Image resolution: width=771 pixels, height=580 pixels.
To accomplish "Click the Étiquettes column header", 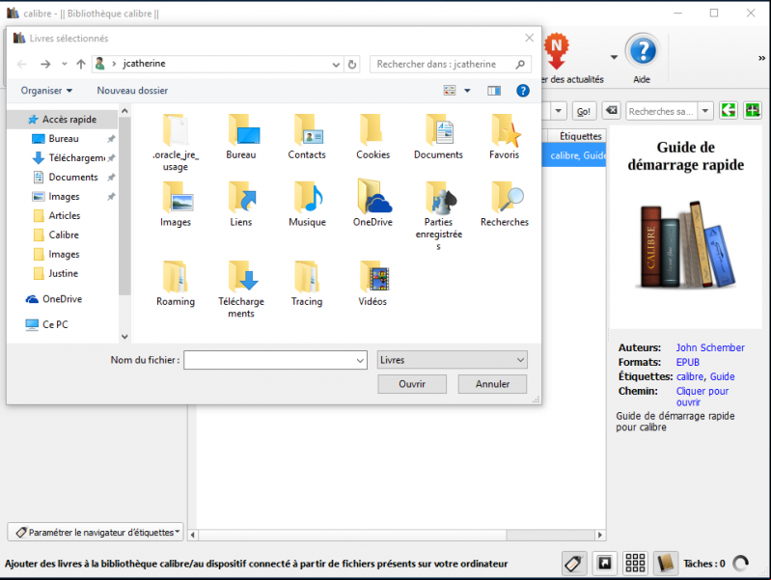I will click(x=580, y=136).
